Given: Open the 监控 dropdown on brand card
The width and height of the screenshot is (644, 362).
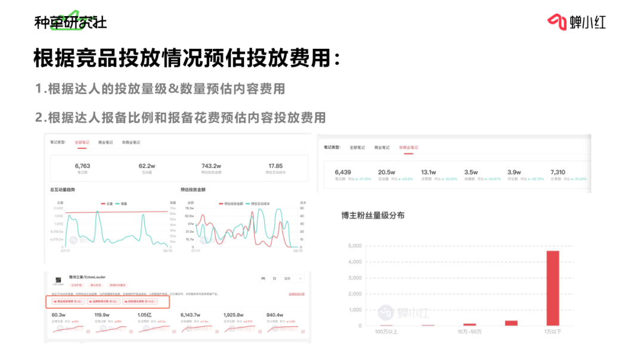Looking at the screenshot, I should (x=293, y=279).
